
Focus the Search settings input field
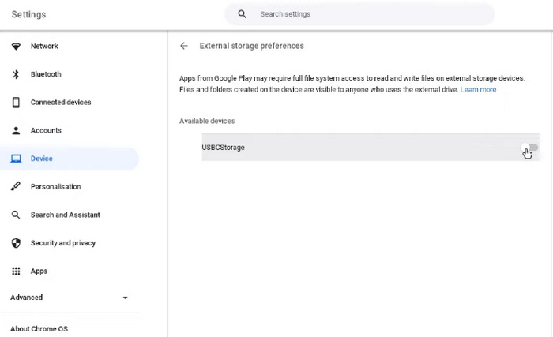coord(359,14)
